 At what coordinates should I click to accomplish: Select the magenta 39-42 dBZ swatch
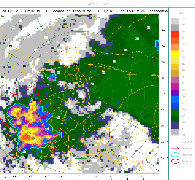(175, 86)
